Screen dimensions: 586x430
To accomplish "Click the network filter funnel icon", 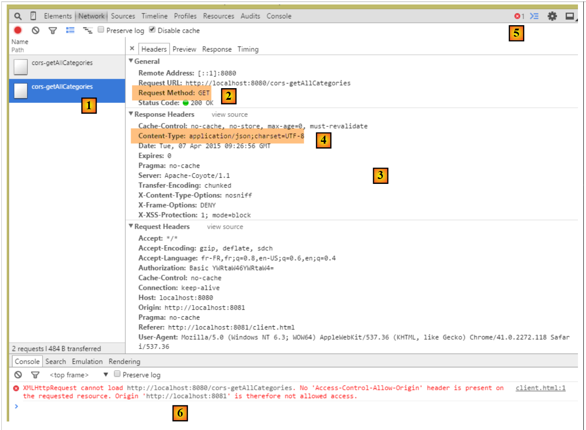I will pyautogui.click(x=53, y=30).
